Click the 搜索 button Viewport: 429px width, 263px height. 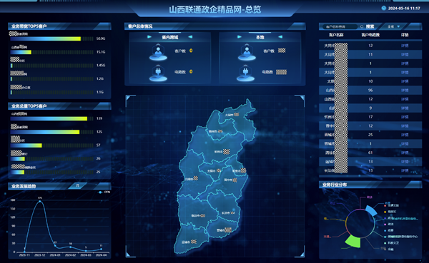pos(370,26)
